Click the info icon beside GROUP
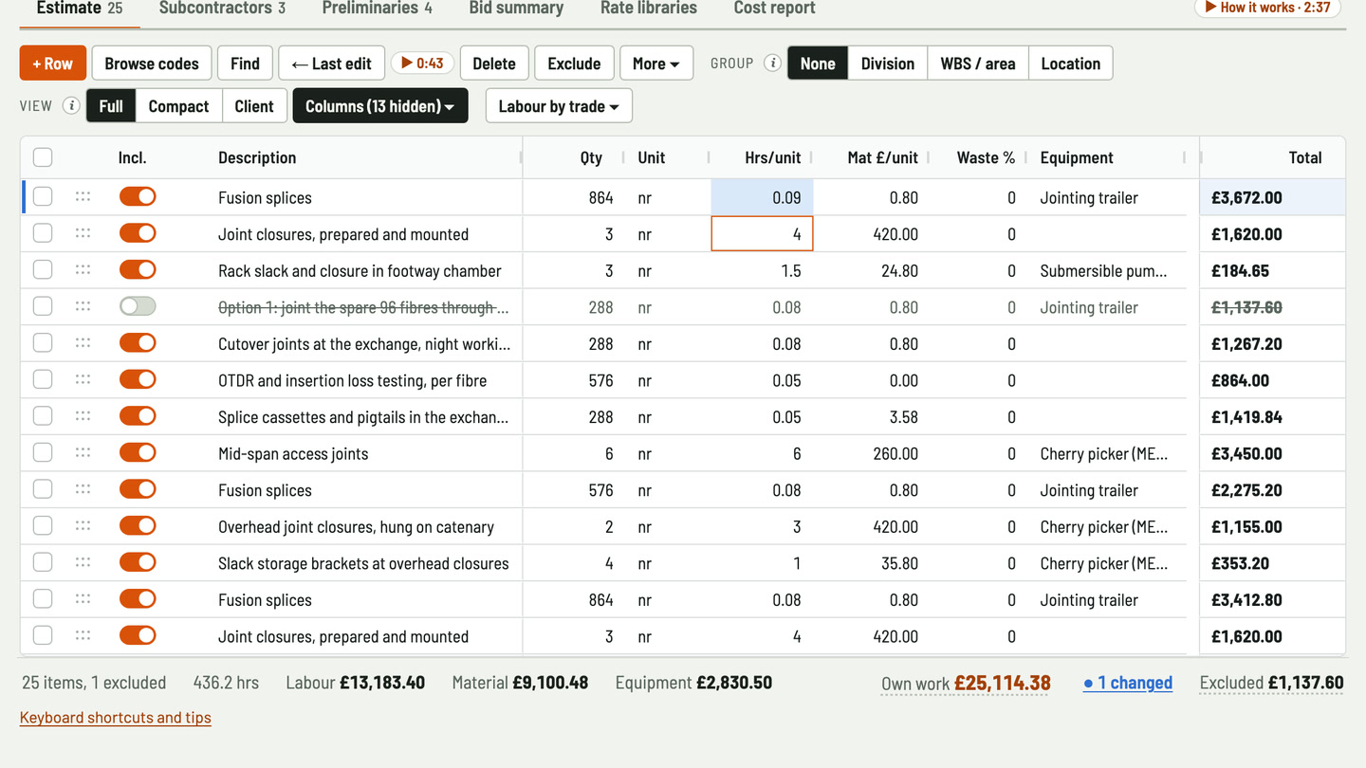Image resolution: width=1366 pixels, height=768 pixels. pyautogui.click(x=772, y=64)
